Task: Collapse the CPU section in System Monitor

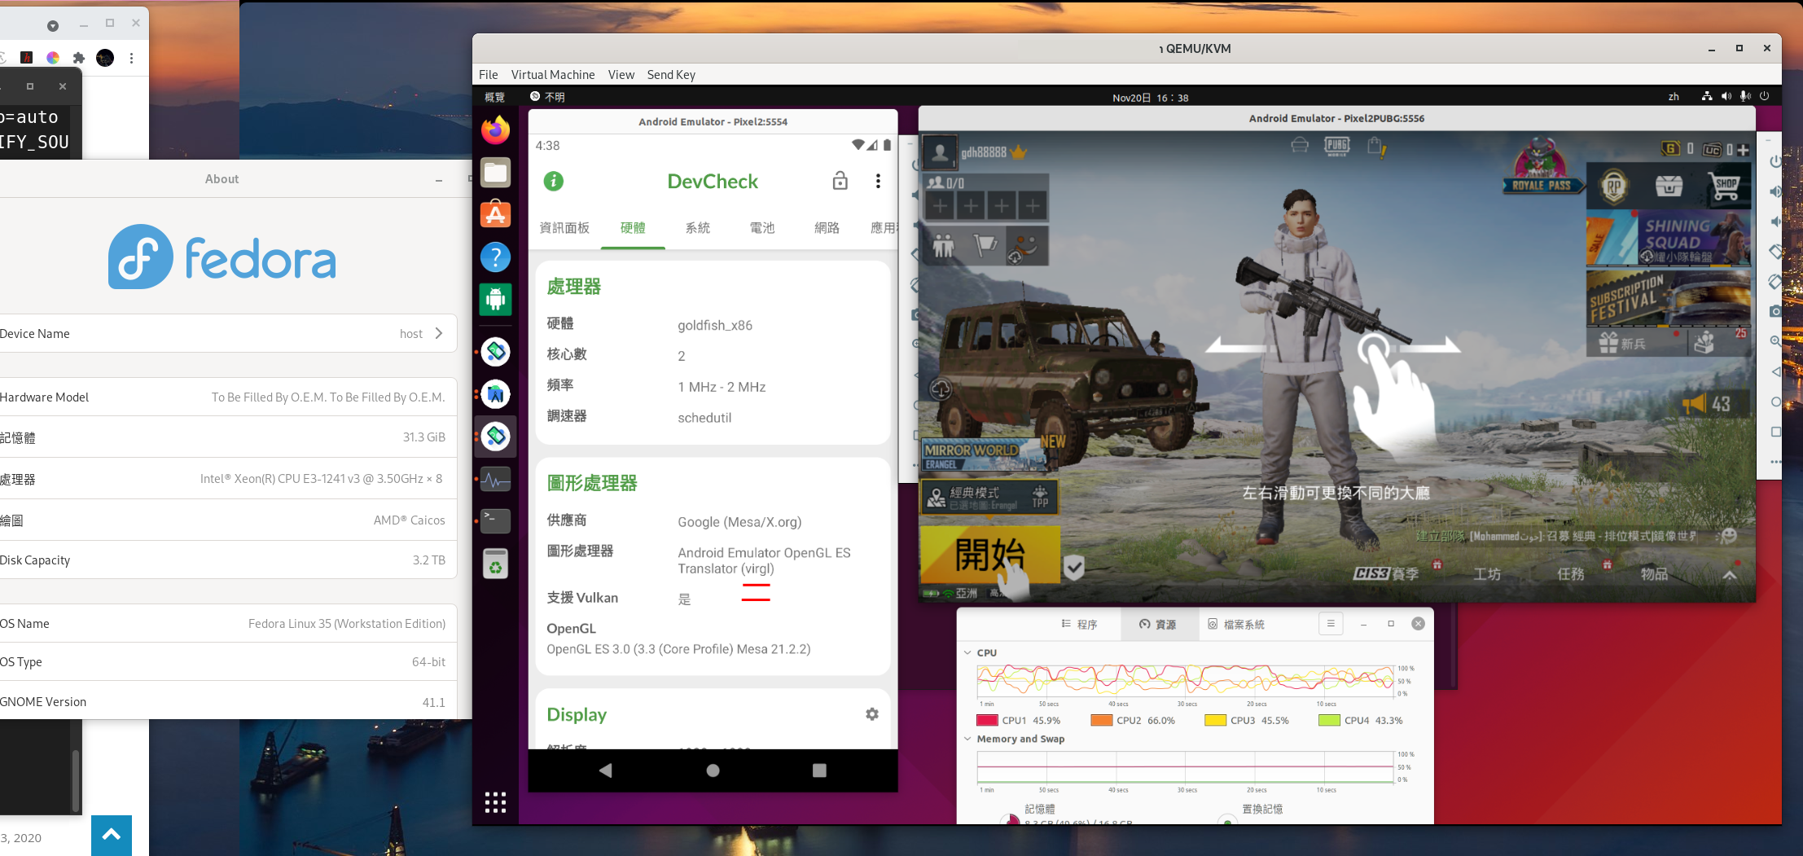Action: 967,652
